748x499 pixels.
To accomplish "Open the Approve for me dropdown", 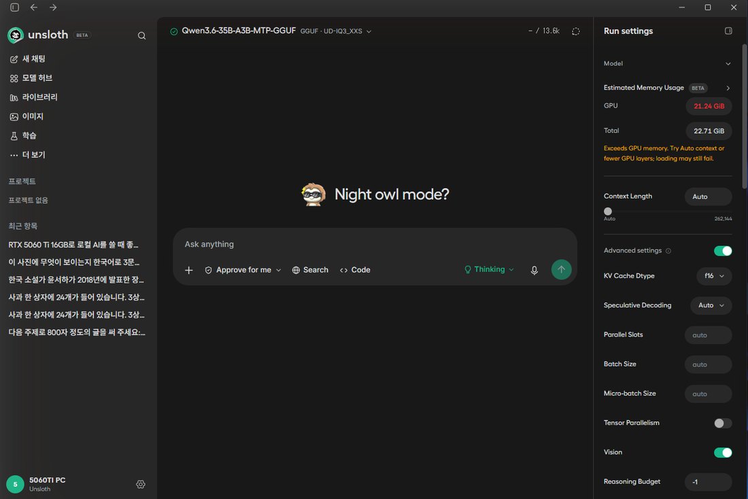I will (243, 270).
